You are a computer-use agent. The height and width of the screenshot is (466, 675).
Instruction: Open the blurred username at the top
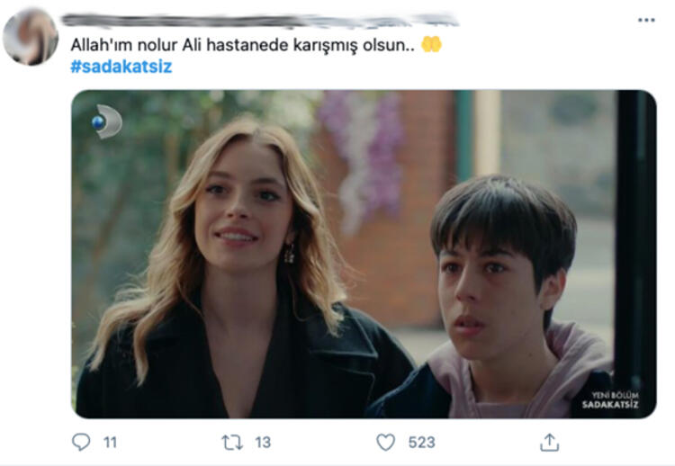pyautogui.click(x=259, y=20)
